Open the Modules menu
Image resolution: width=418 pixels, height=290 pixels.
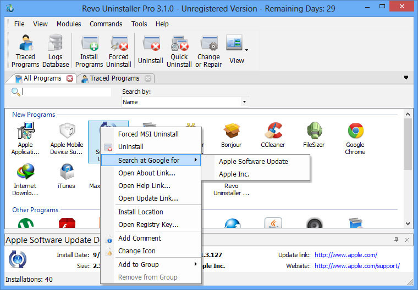[68, 24]
